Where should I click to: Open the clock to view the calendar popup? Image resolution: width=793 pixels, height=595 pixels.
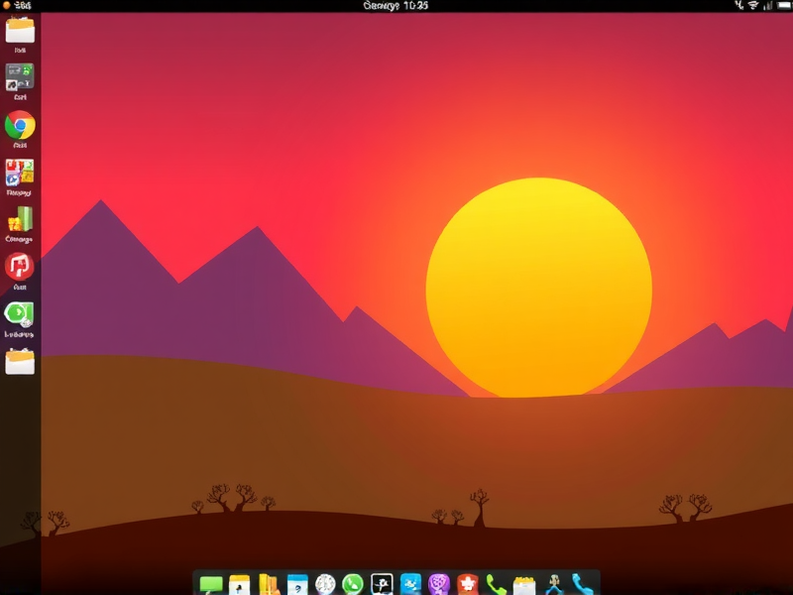(396, 7)
